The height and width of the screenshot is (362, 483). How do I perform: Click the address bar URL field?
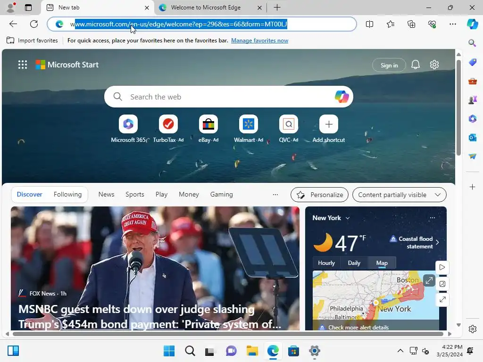pyautogui.click(x=202, y=24)
